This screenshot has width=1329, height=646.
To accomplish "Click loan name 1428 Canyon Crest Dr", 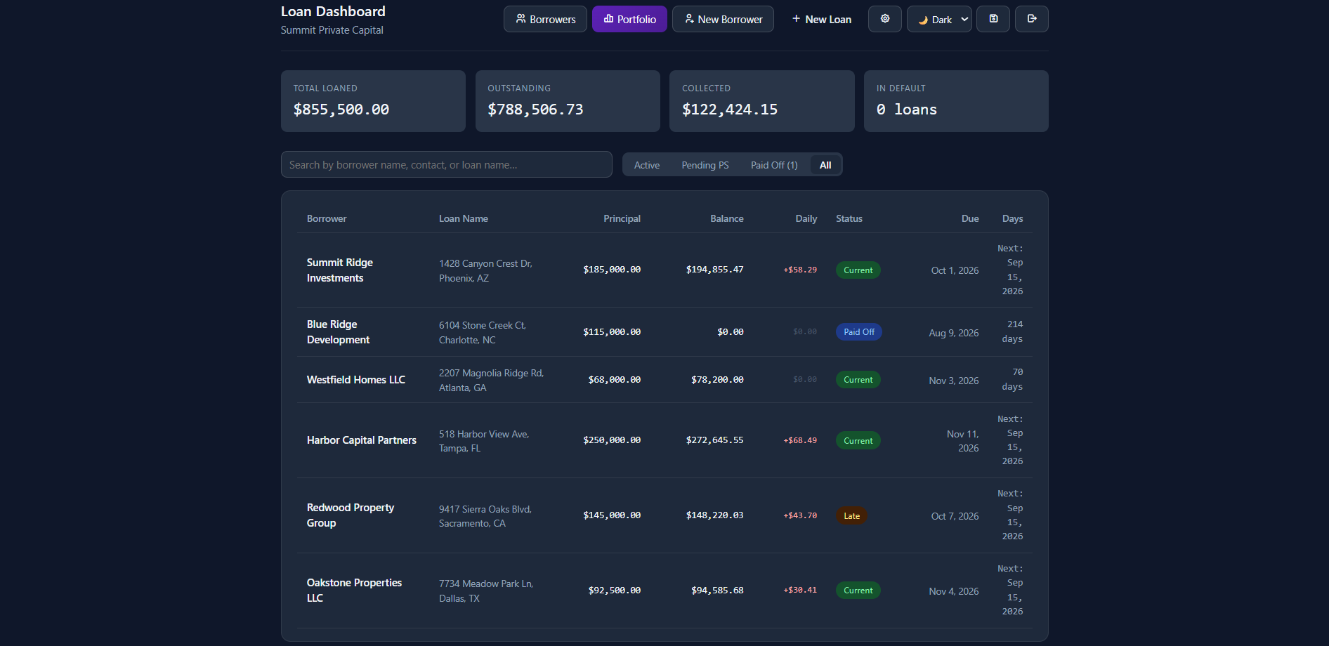I will 485,270.
